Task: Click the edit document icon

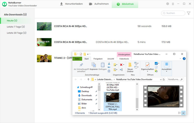Action: 156,67
